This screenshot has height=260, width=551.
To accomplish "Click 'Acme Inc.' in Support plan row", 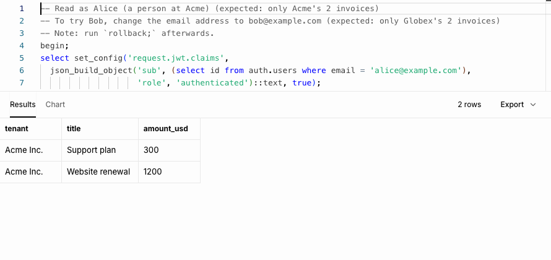I will pyautogui.click(x=31, y=150).
